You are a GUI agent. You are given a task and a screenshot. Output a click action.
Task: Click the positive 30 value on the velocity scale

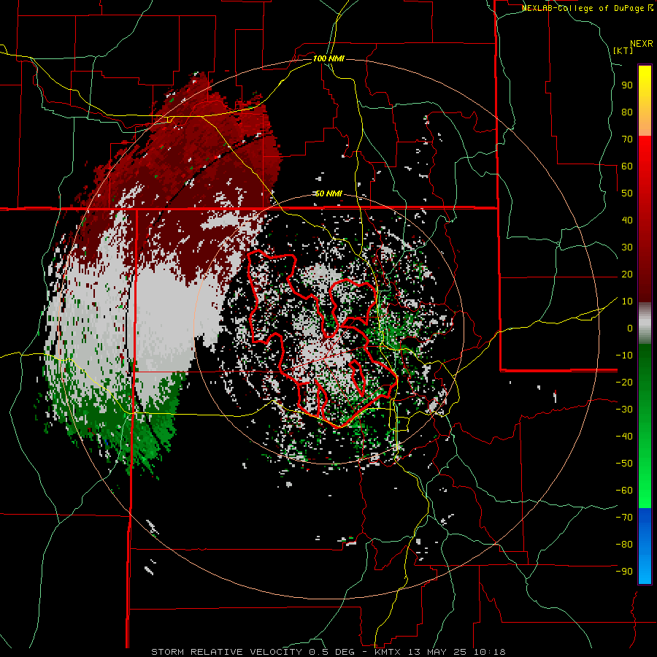[x=627, y=247]
